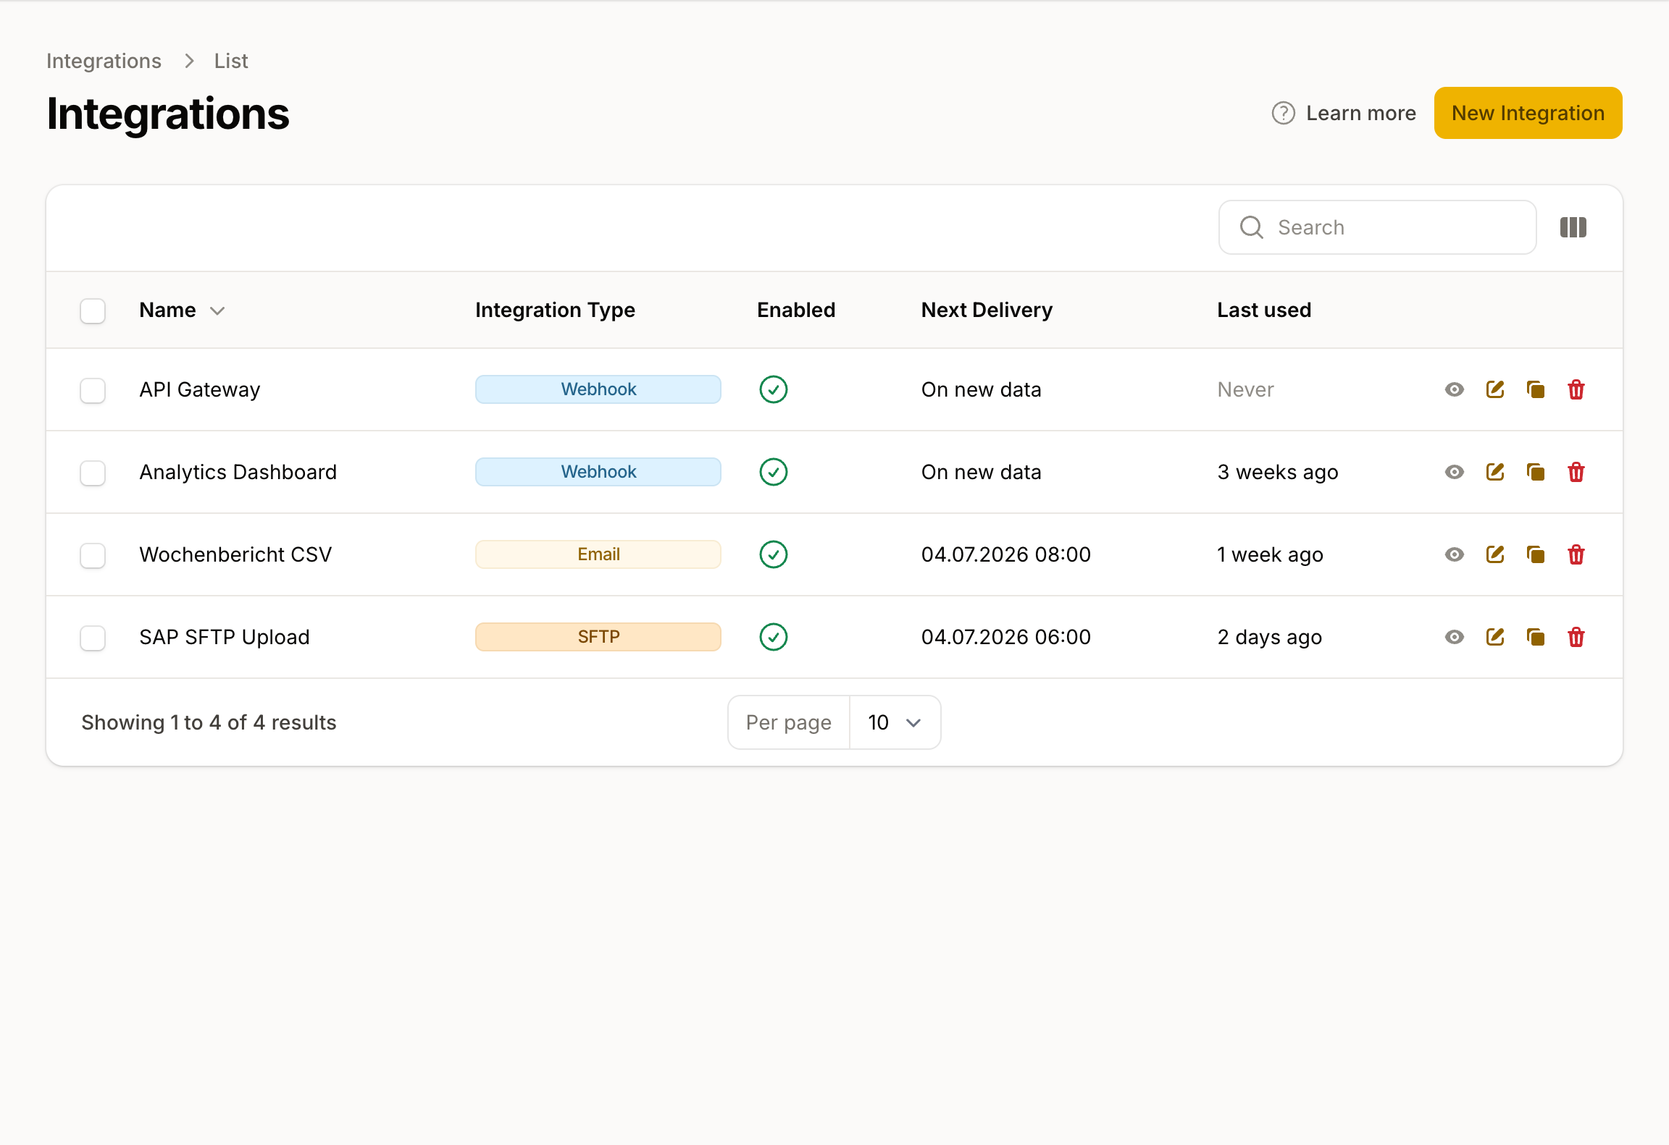Select the Wochenbericht CSV row checkbox
This screenshot has height=1145, width=1669.
click(x=93, y=556)
